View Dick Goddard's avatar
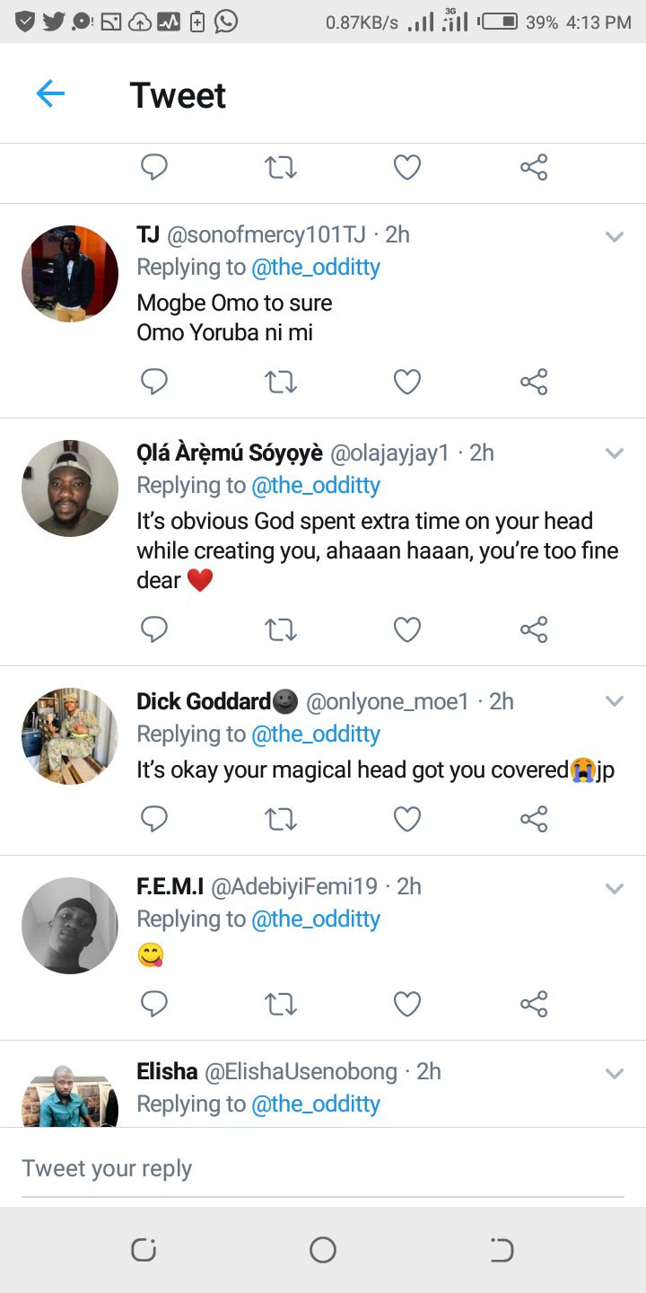The height and width of the screenshot is (1293, 646). pyautogui.click(x=70, y=736)
